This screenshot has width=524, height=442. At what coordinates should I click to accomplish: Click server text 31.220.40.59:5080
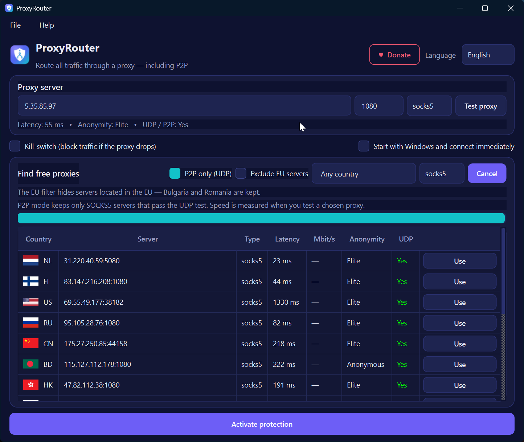click(92, 261)
